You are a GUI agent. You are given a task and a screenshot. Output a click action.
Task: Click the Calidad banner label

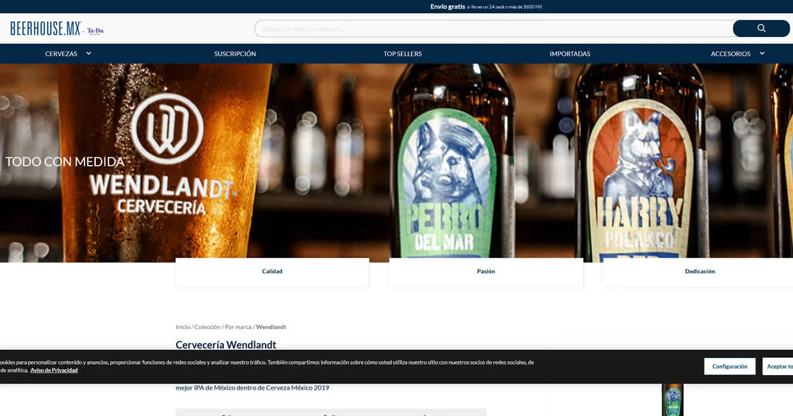[272, 271]
